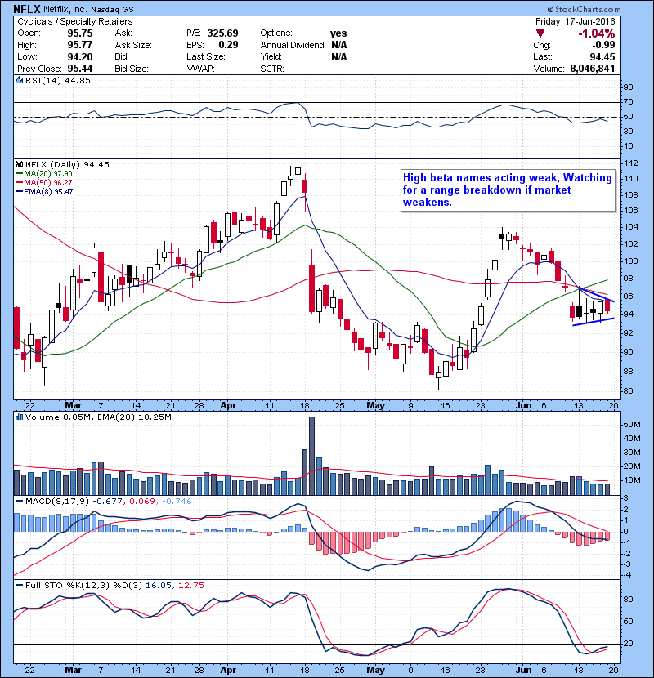
Task: Click the -1.04% percent change
Action: [x=597, y=33]
